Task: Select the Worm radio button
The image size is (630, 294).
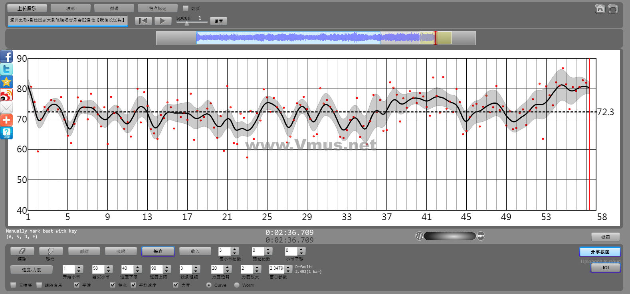Action: (237, 285)
